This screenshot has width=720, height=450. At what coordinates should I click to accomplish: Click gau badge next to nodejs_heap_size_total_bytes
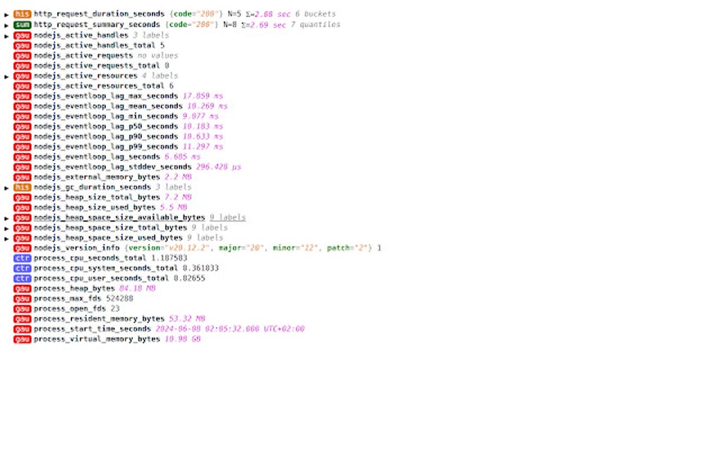click(x=22, y=197)
